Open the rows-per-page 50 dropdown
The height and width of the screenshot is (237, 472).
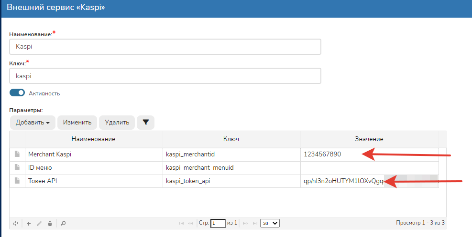click(x=270, y=223)
